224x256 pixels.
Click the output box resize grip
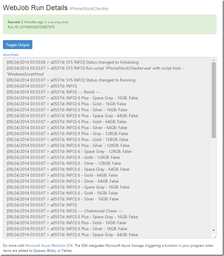coord(215,237)
